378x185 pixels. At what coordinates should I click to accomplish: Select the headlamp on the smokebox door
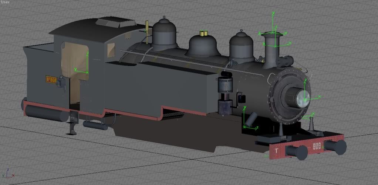point(298,98)
